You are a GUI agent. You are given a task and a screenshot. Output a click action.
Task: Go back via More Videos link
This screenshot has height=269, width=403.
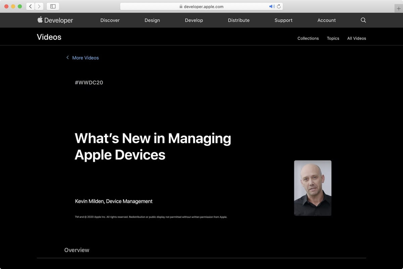click(x=85, y=58)
